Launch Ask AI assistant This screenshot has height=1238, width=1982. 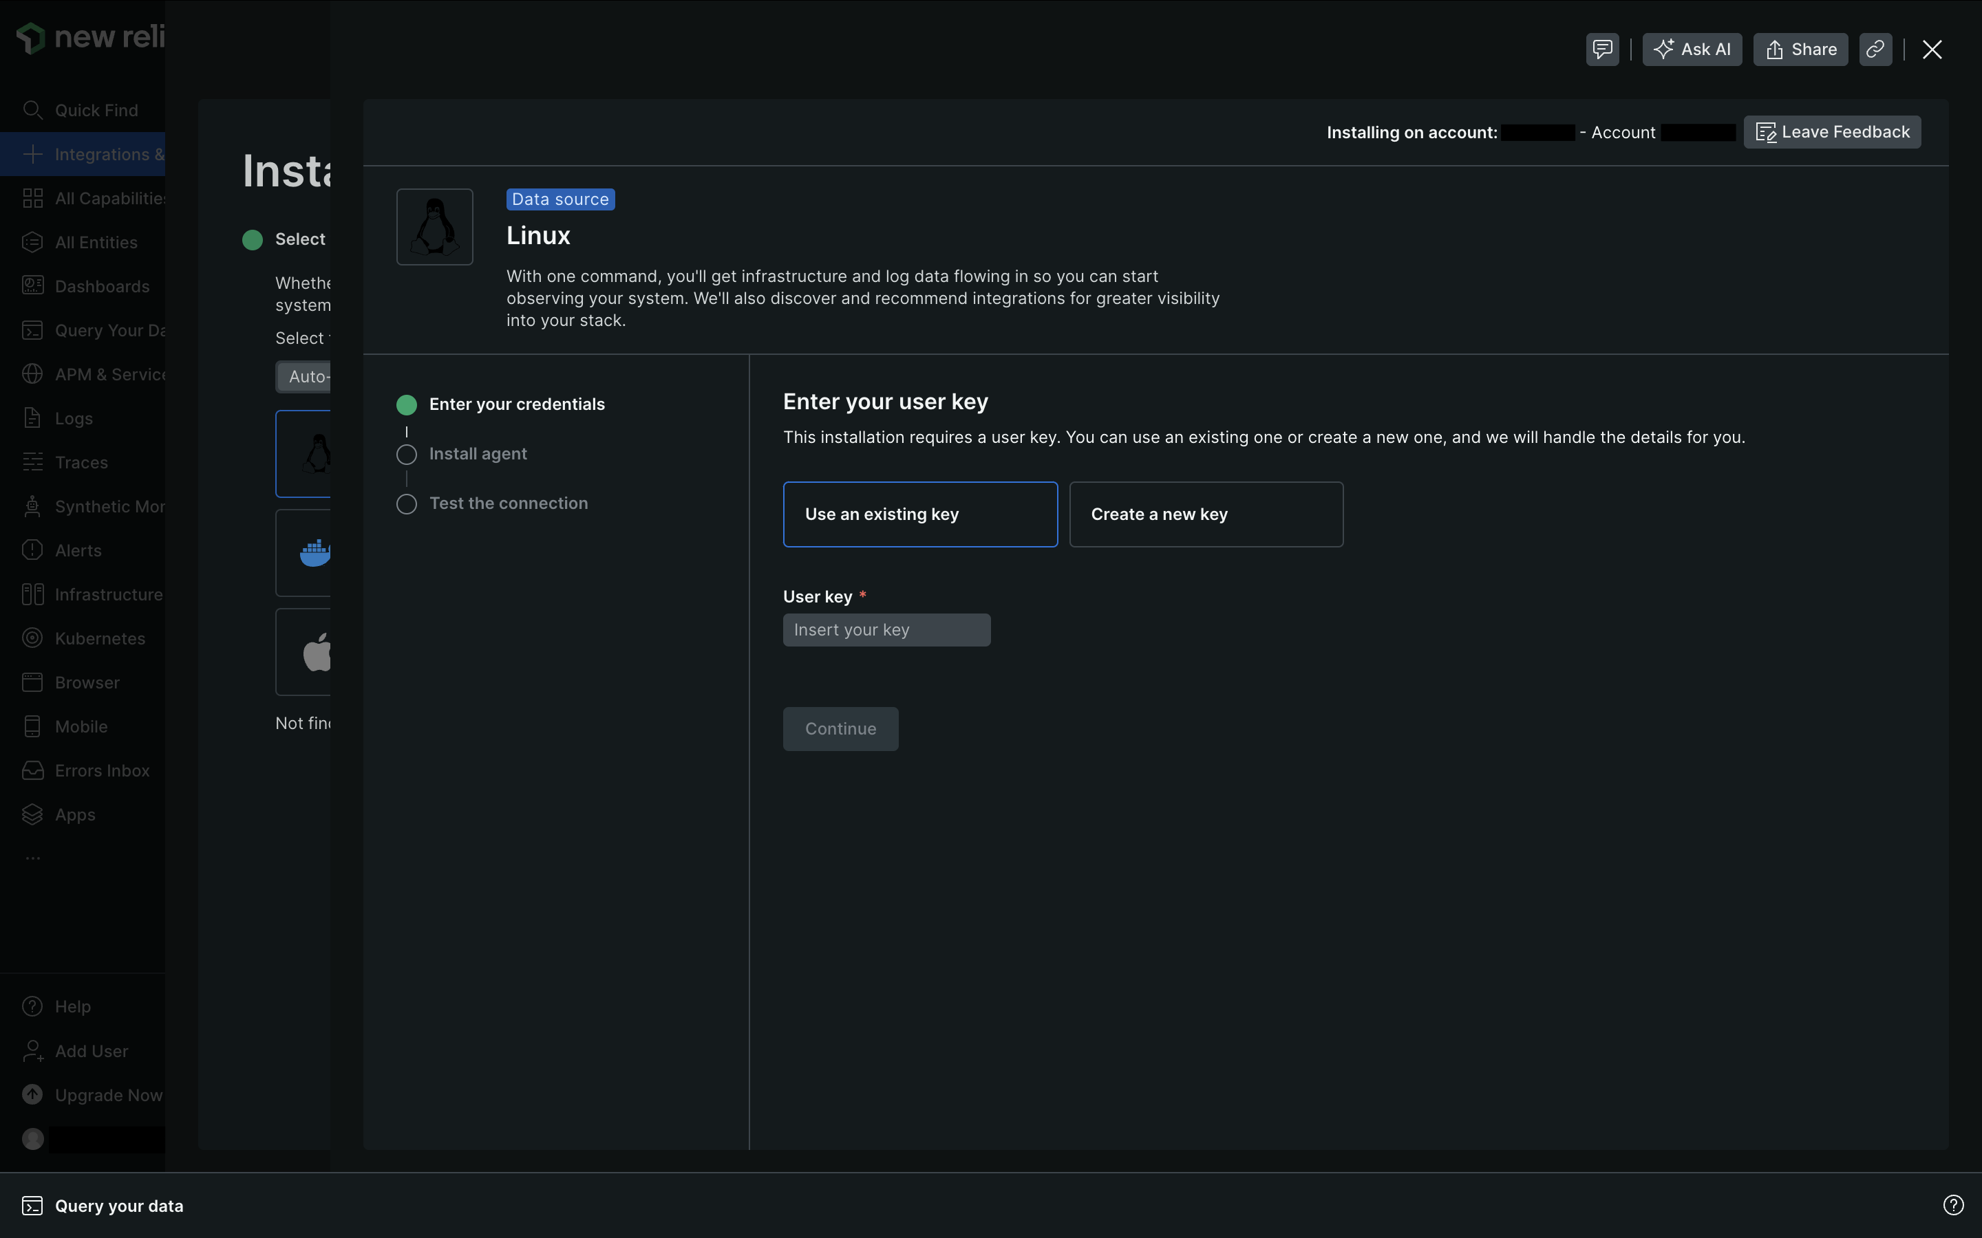click(x=1692, y=49)
